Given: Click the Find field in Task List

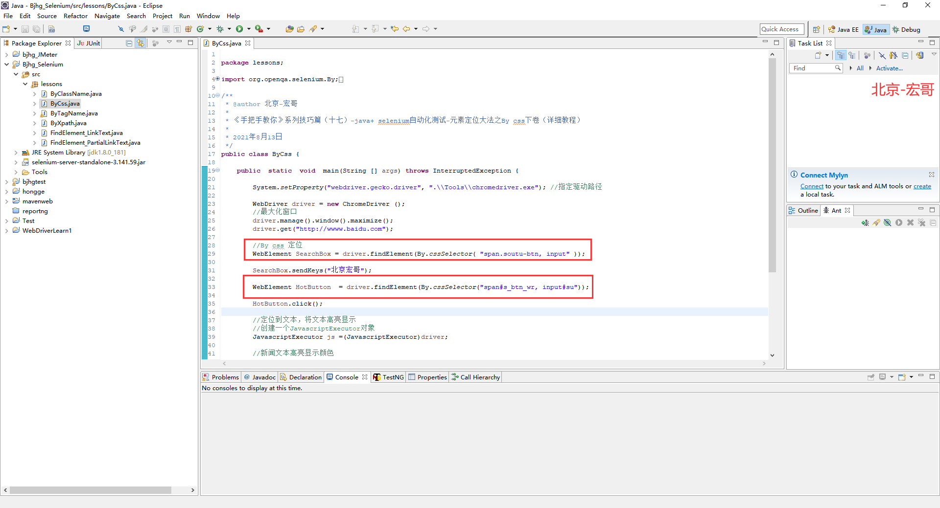Looking at the screenshot, I should click(x=816, y=68).
